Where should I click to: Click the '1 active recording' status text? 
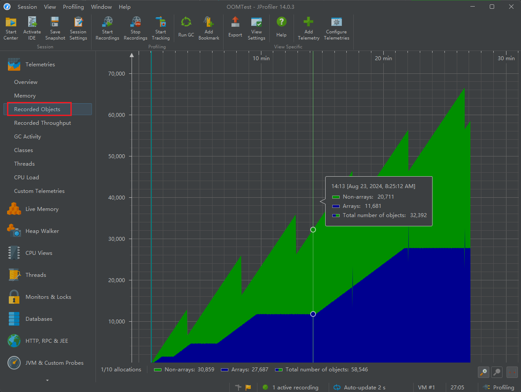[295, 387]
